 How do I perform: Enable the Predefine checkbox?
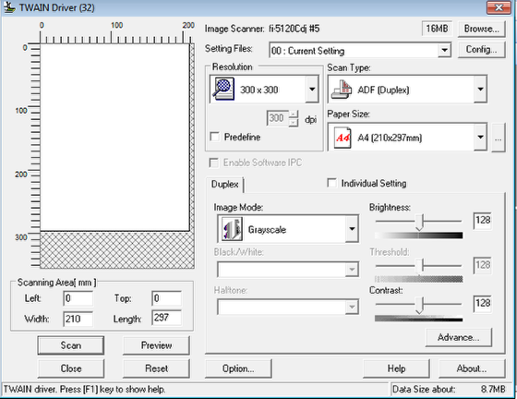point(214,137)
